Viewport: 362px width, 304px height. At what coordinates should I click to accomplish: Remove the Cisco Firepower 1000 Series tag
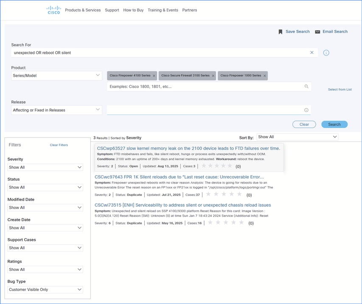point(265,76)
